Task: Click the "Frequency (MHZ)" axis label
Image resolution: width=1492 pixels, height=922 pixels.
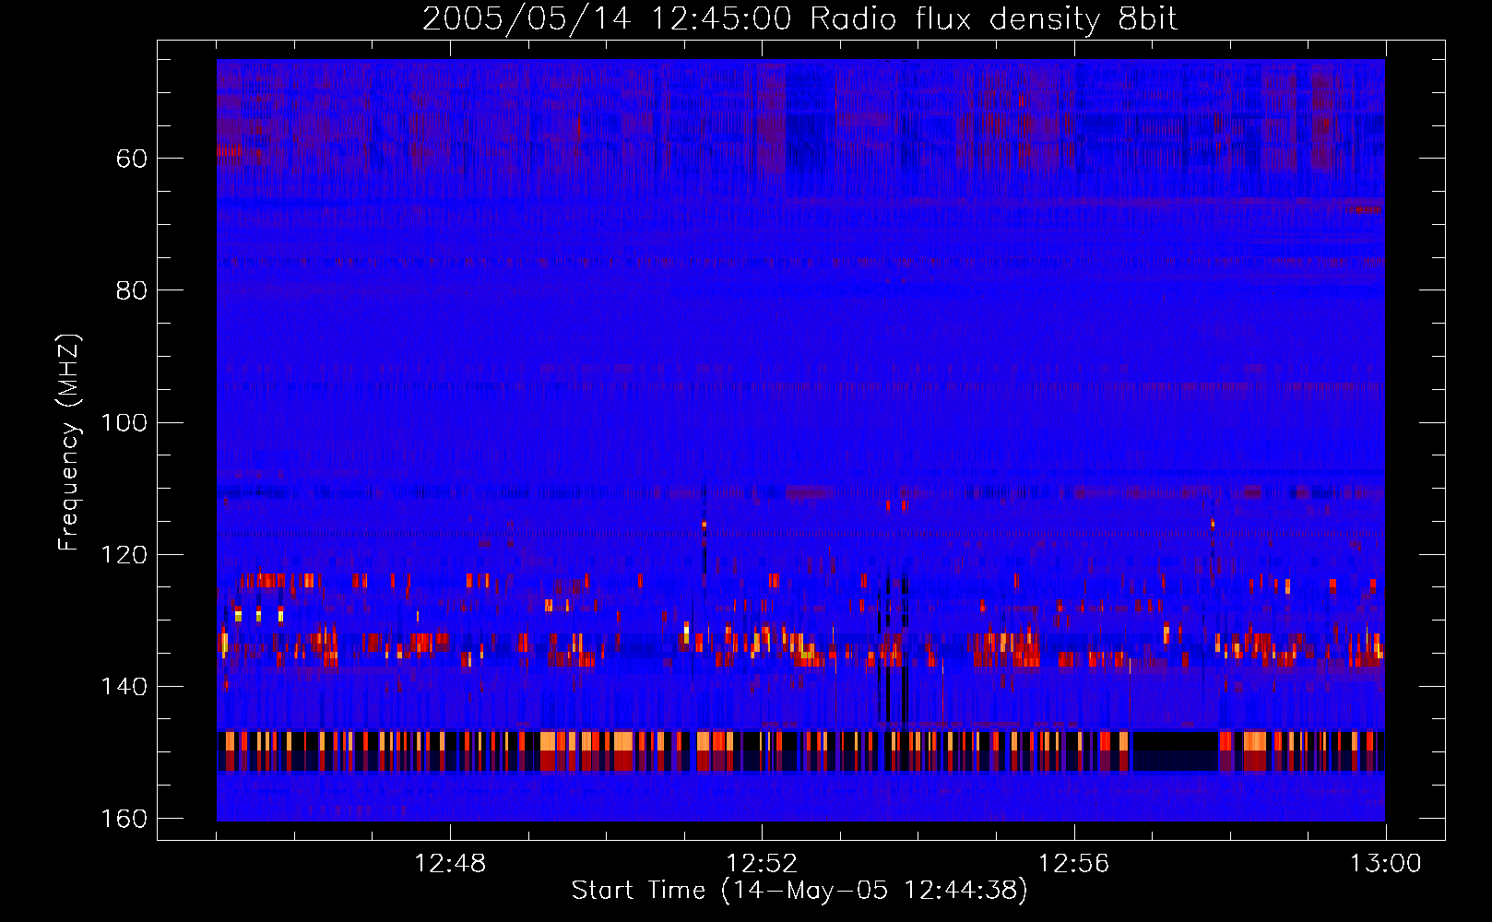Action: coord(69,443)
